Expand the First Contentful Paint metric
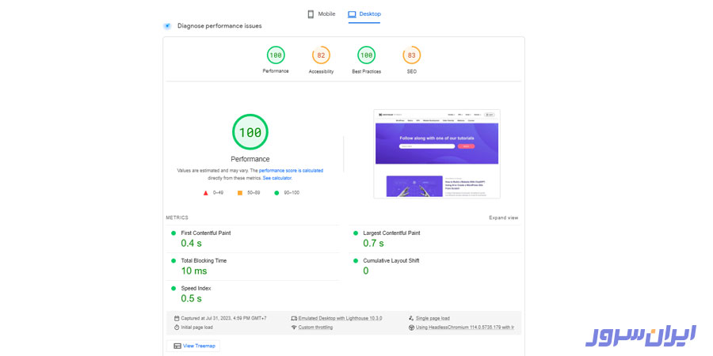 pos(206,233)
